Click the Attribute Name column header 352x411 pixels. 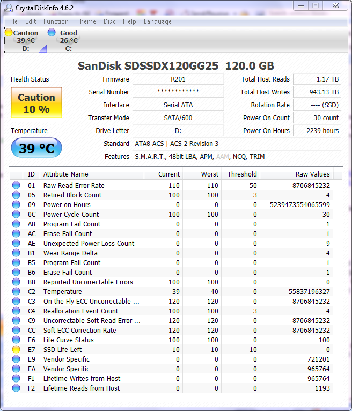[x=66, y=174]
